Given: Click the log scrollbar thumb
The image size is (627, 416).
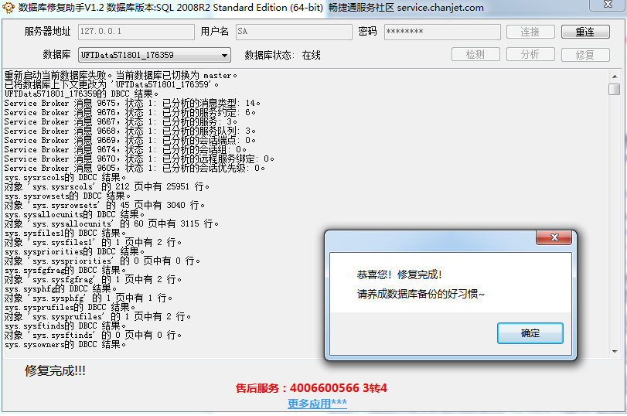Looking at the screenshot, I should pyautogui.click(x=615, y=89).
